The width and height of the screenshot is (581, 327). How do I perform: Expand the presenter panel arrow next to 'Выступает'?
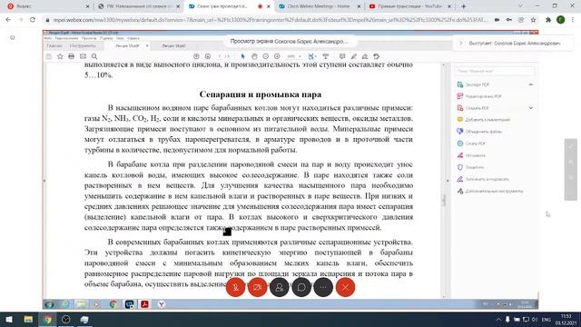click(x=461, y=44)
